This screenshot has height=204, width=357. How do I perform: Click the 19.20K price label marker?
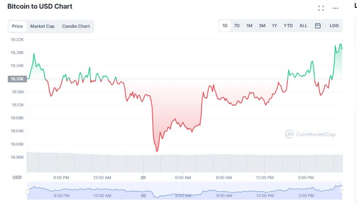[17, 79]
